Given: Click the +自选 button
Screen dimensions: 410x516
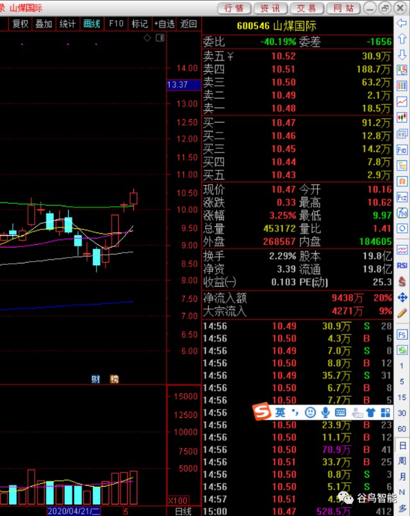Looking at the screenshot, I should click(x=165, y=24).
